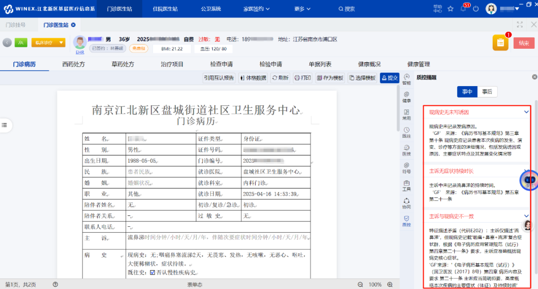Close the 质控提醒 panel

(x=535, y=77)
